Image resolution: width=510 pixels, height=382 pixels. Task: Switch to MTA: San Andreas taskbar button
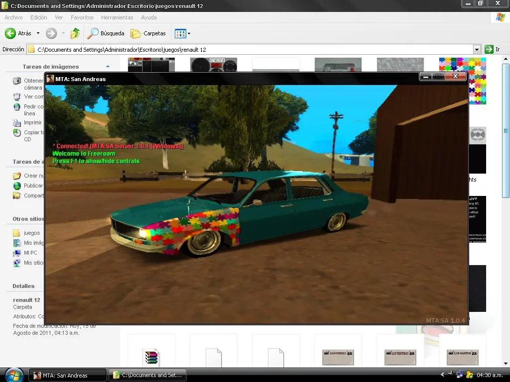(x=67, y=375)
